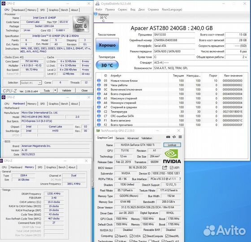Image resolution: width=251 pixels, height=242 pixels.
Task: Open the Сервис menu in CrystalDiskInfo
Action: (x=122, y=9)
